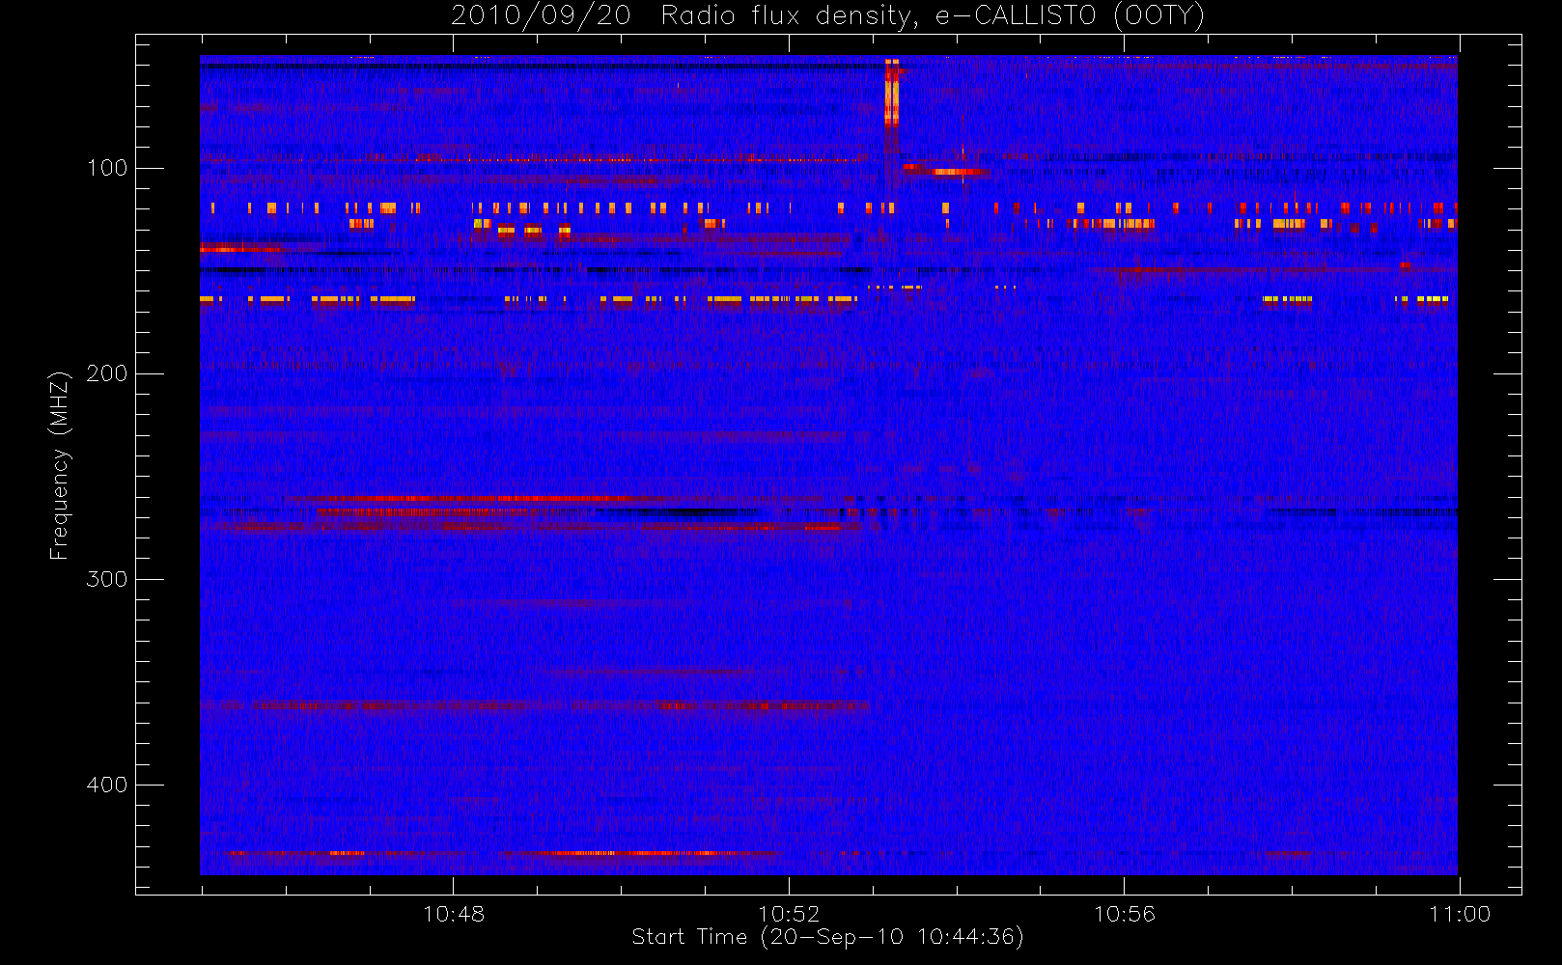Click the 'Start Time (20-Sep-10 10:44:36)' label
This screenshot has width=1562, height=965.
click(827, 937)
